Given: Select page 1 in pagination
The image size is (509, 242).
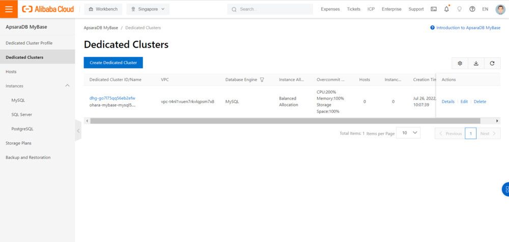Looking at the screenshot, I should tap(471, 133).
